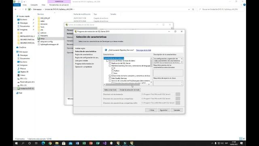259x146 pixels.
Task: Cancel the SQL Server setup wizard
Action: point(177,110)
